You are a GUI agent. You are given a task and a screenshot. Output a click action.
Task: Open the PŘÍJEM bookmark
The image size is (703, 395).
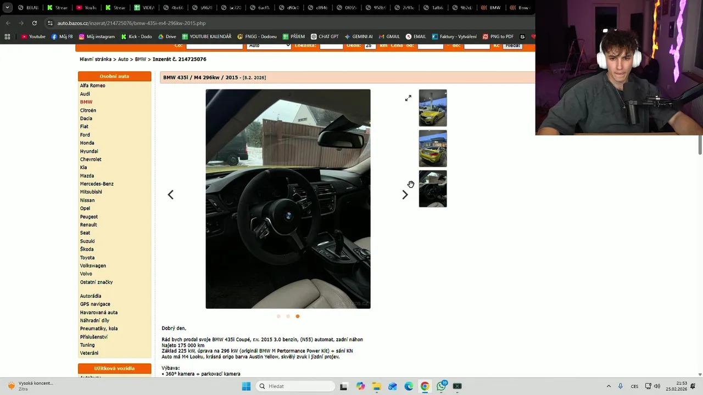tap(294, 37)
